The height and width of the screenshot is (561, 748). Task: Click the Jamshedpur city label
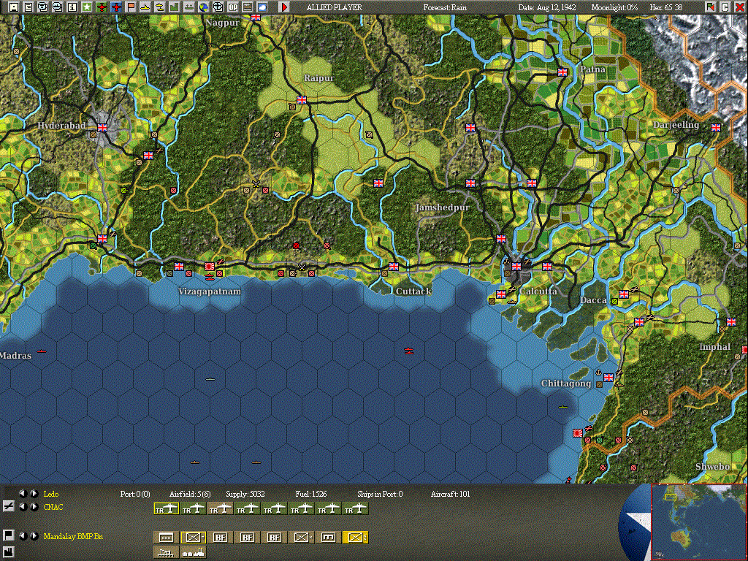[x=442, y=207]
